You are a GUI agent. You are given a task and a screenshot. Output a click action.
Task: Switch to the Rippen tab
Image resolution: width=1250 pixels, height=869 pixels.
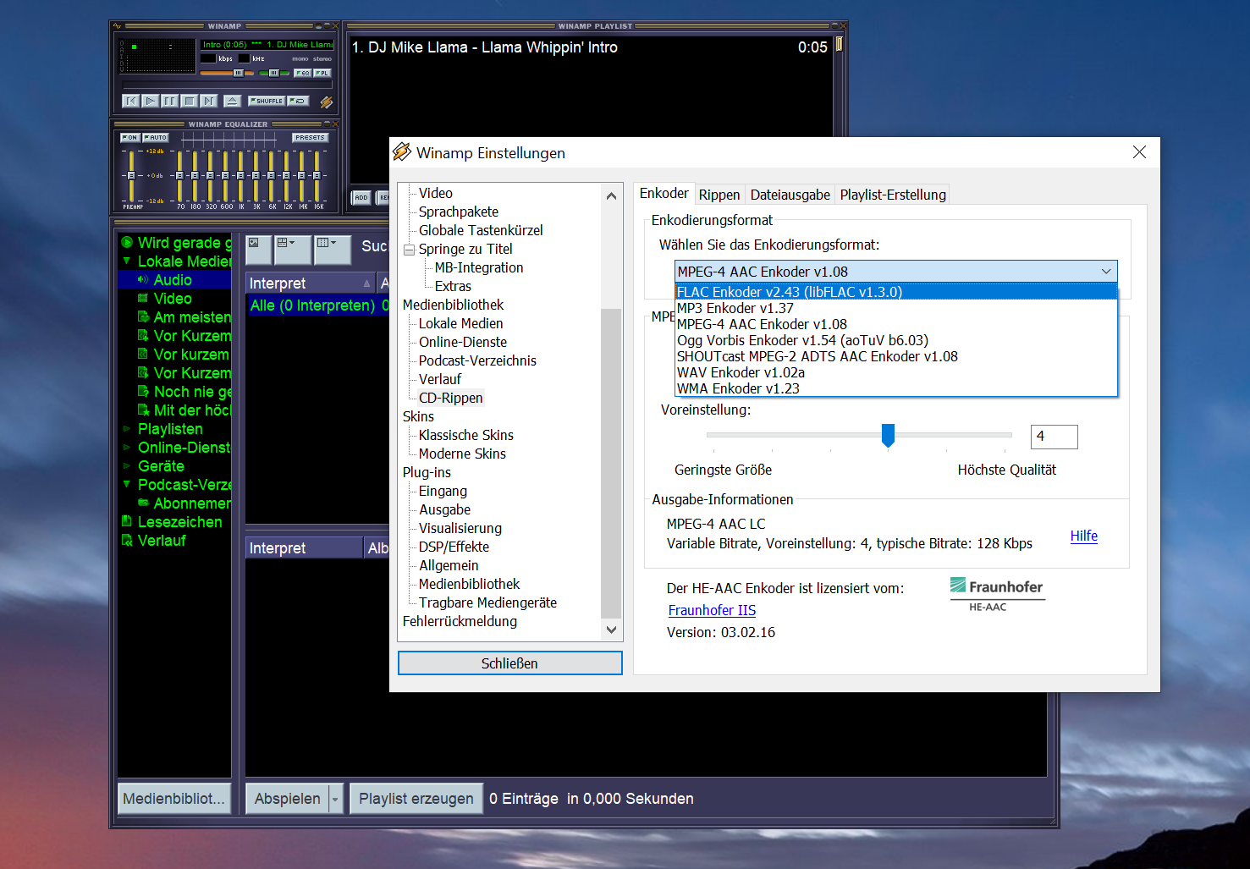click(719, 195)
